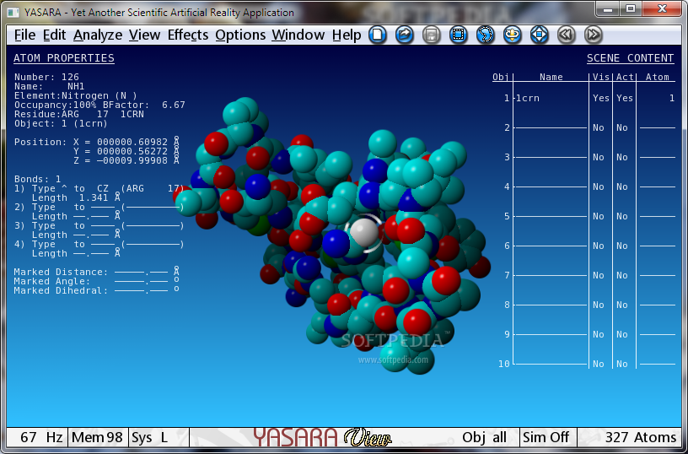Toggle Vis 'No' for object 7

click(x=599, y=275)
